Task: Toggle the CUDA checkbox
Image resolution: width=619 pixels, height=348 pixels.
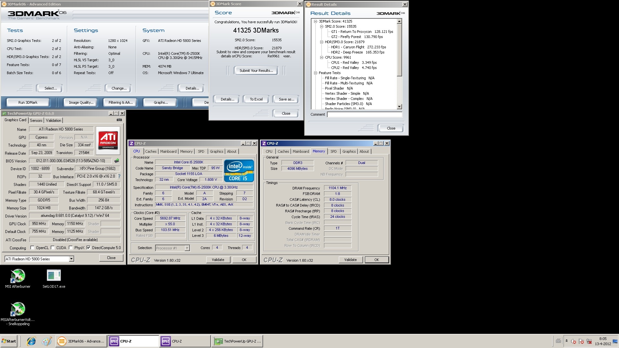Action: [53, 248]
